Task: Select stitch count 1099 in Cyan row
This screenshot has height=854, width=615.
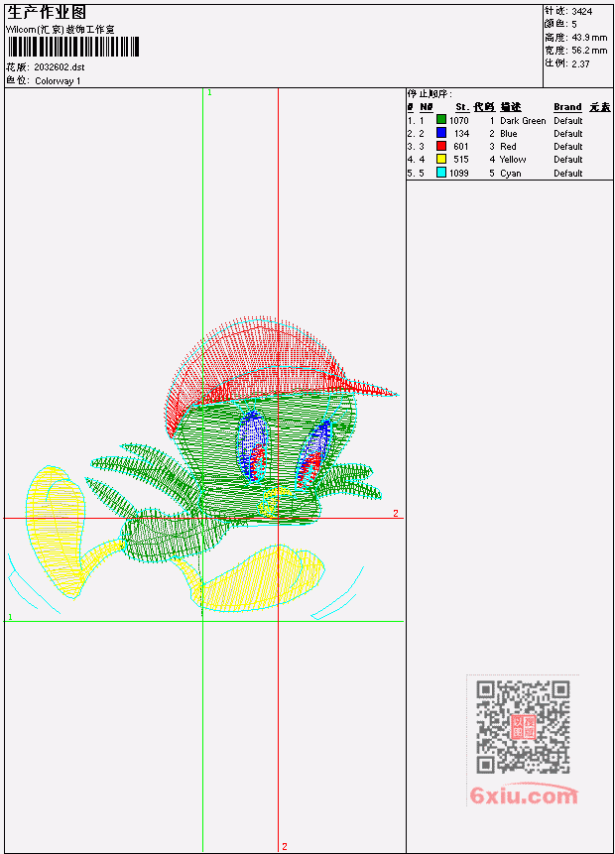Action: 459,174
